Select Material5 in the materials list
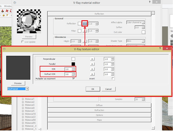Image resolution: width=173 pixels, height=131 pixels. pyautogui.click(x=30, y=111)
